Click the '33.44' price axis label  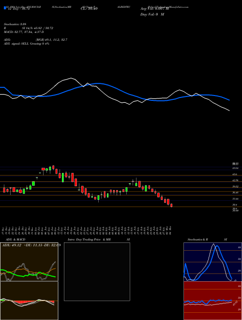[235, 199]
